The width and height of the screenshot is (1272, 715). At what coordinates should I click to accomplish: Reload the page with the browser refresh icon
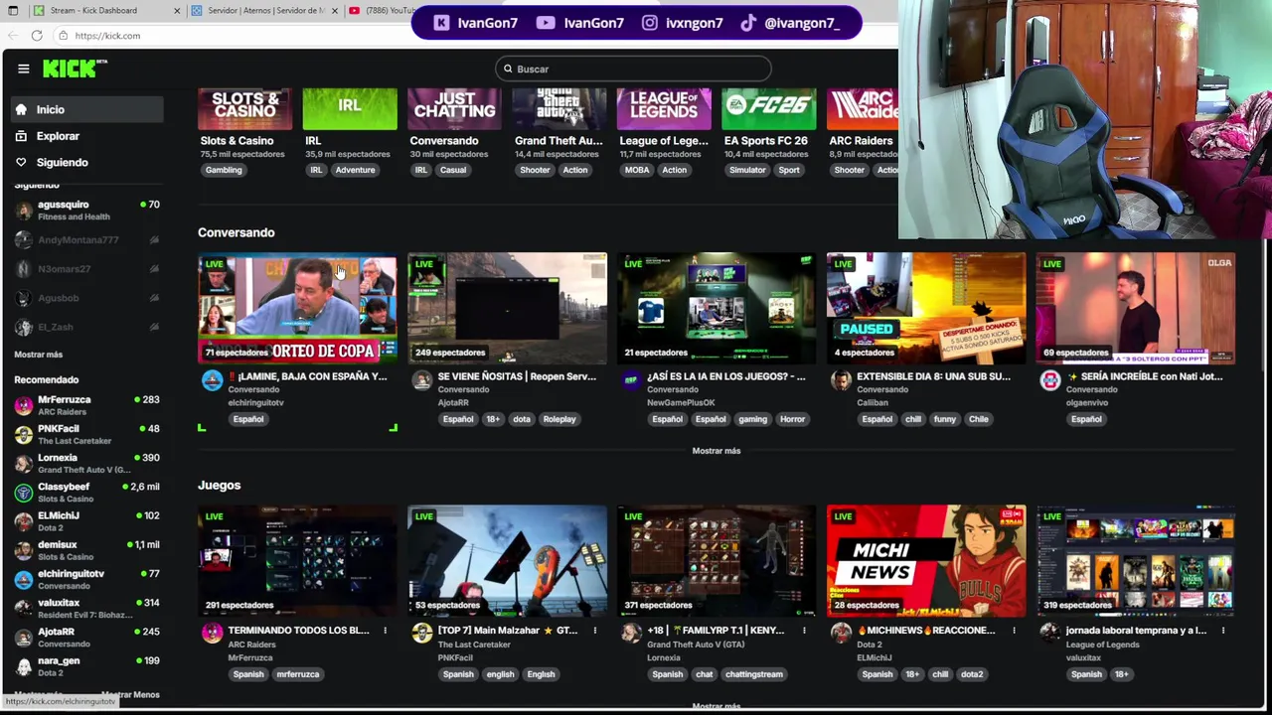pos(37,36)
